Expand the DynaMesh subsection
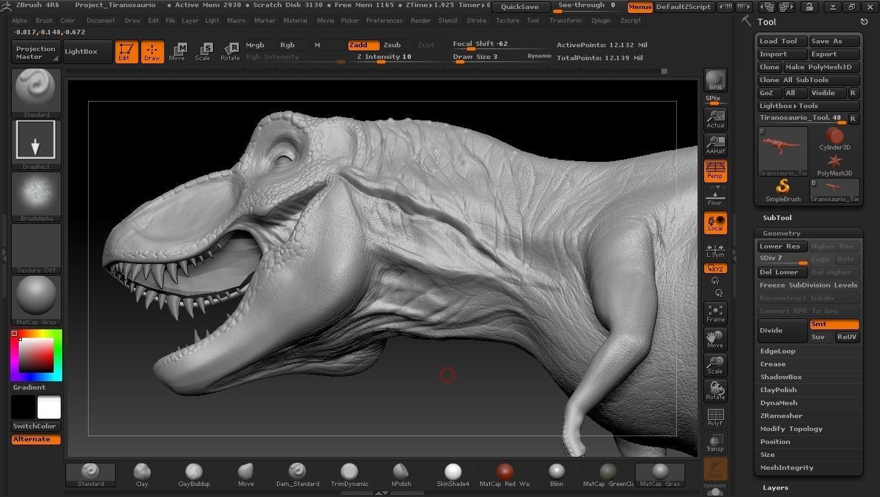 (778, 403)
